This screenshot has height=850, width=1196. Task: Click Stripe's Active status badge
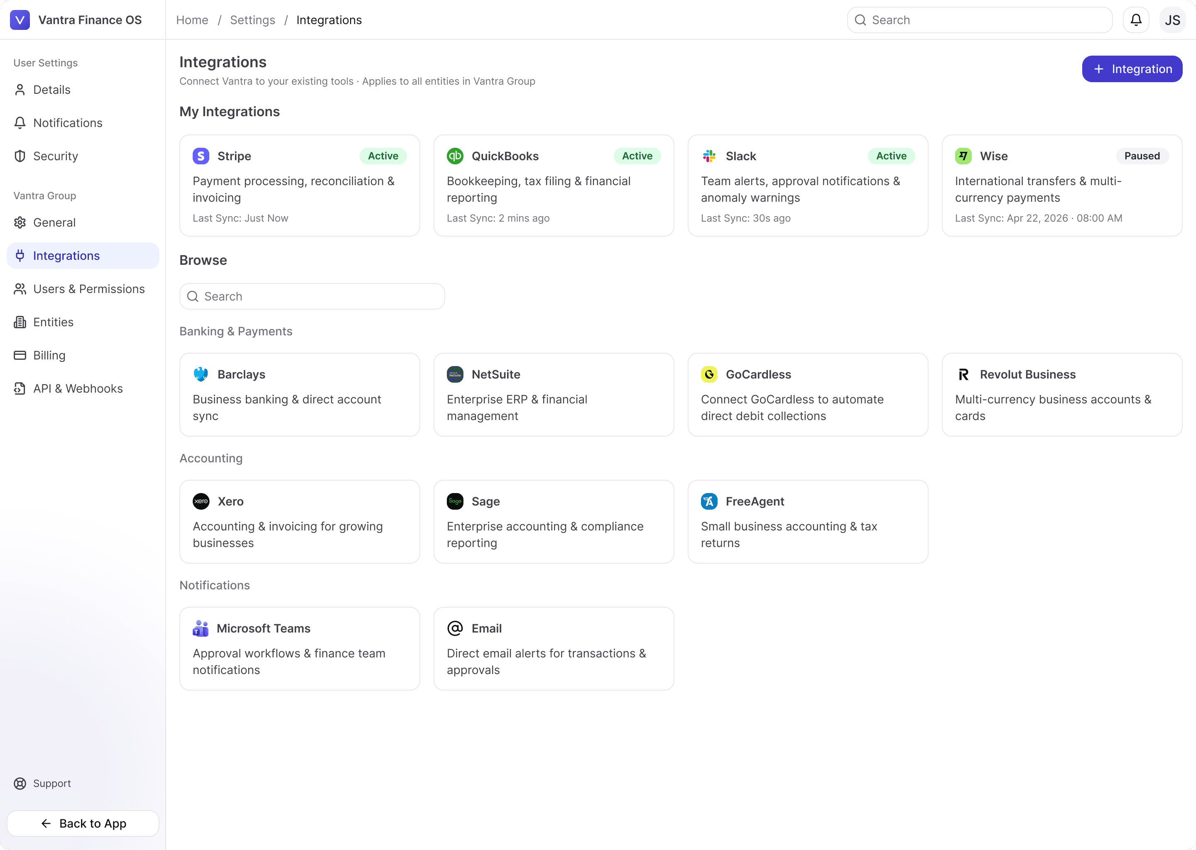[x=383, y=156]
